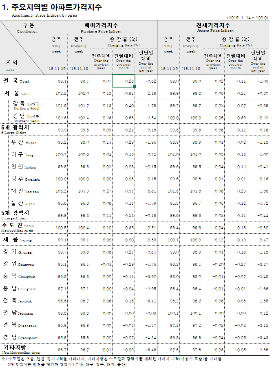
Task: Select Seoul purchase this-week index 102.2
Action: tap(61, 93)
